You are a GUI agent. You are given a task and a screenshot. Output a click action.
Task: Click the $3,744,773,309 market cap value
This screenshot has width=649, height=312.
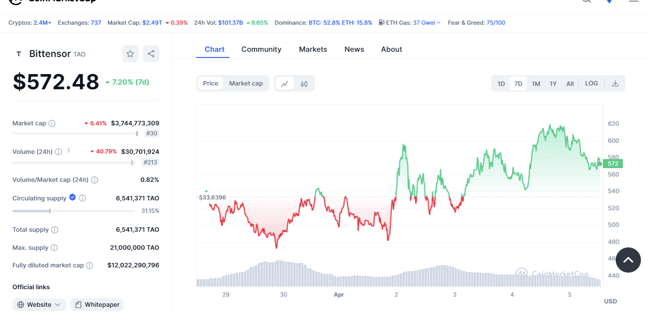(135, 123)
